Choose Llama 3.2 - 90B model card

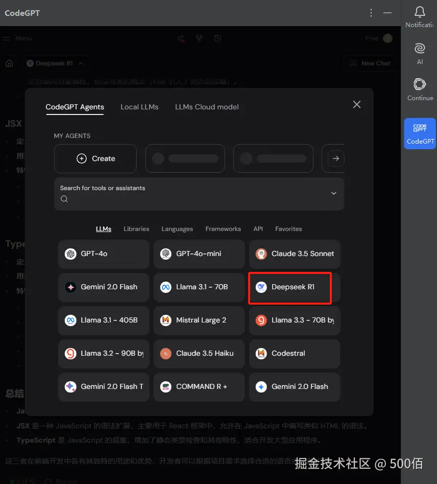point(104,354)
